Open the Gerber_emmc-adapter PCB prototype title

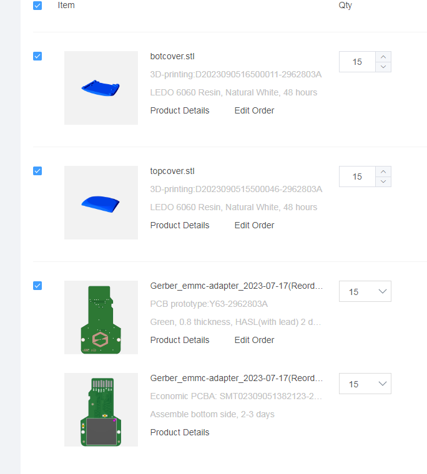coord(237,286)
